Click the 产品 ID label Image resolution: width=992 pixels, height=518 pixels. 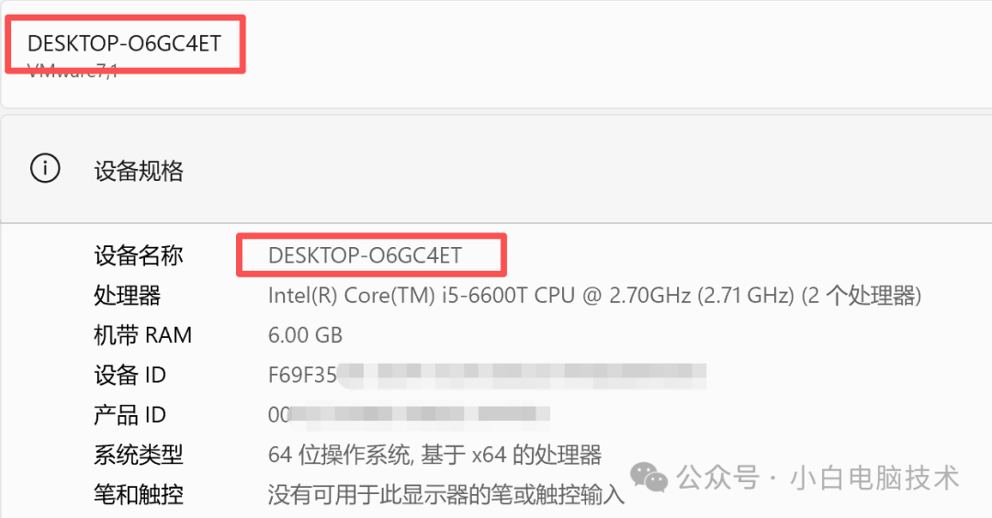[x=130, y=415]
